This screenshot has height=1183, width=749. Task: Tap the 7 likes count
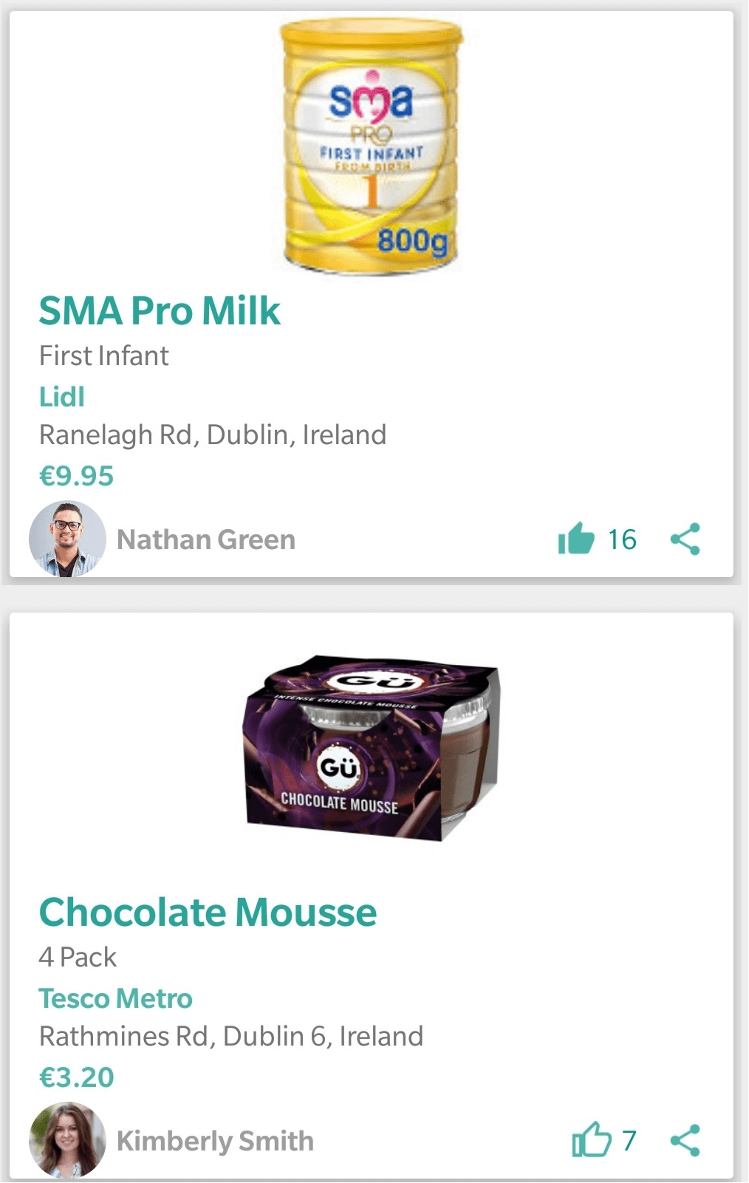(x=629, y=1140)
